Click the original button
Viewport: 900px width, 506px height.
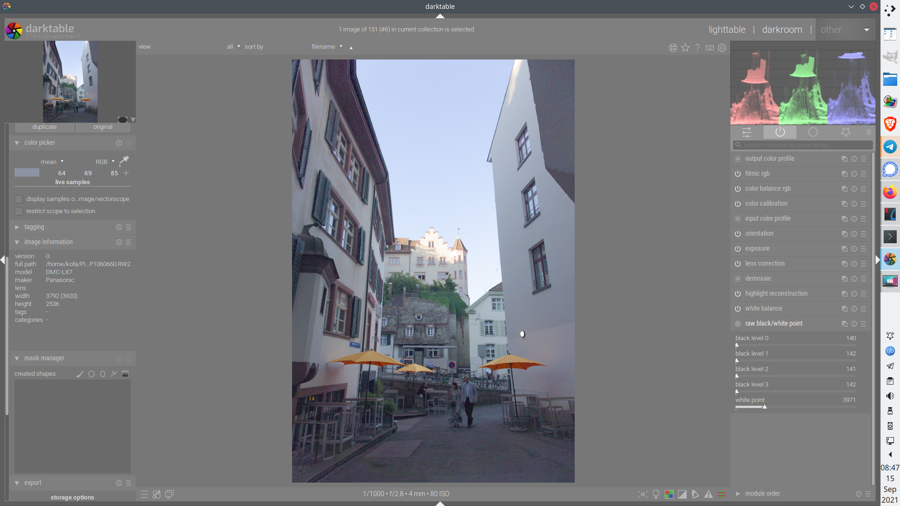pos(103,127)
